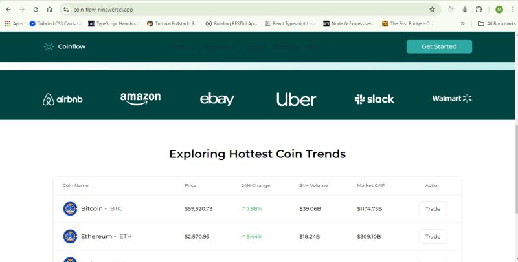Open the Google profile avatar

coord(499,10)
